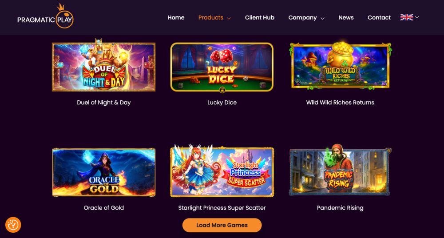Screen dimensions: 444x238
Task: Open the Client Hub menu item
Action: coord(260,18)
